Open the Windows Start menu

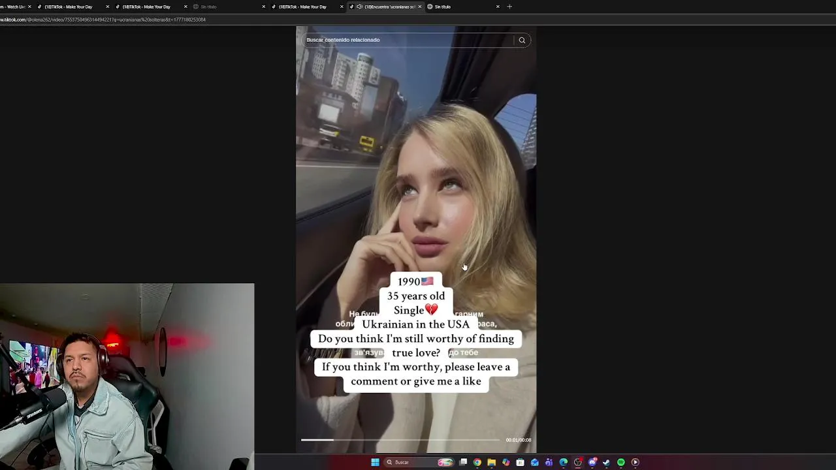pos(375,462)
